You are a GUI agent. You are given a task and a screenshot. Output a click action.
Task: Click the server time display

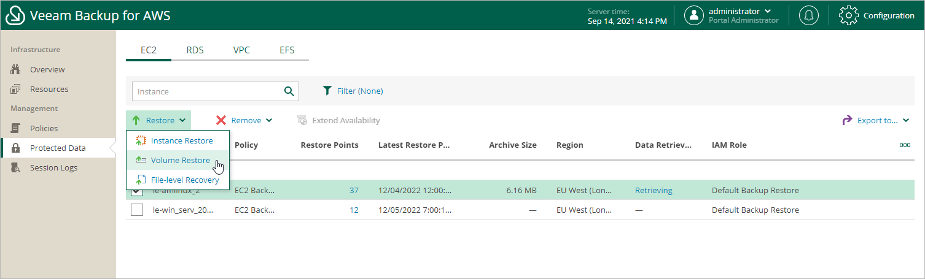click(x=627, y=16)
